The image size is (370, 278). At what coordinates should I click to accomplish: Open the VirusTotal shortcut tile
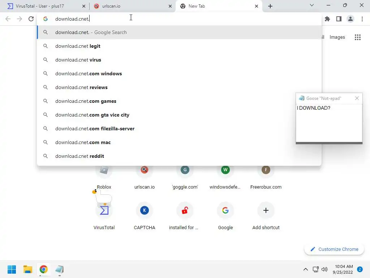point(104,216)
